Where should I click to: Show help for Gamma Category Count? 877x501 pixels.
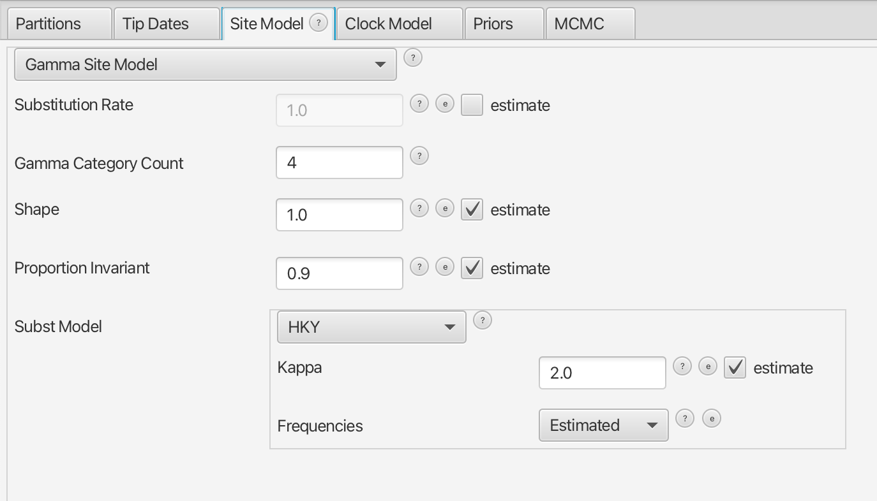tap(419, 156)
